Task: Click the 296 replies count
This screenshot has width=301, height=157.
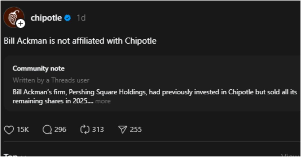Action: click(60, 129)
